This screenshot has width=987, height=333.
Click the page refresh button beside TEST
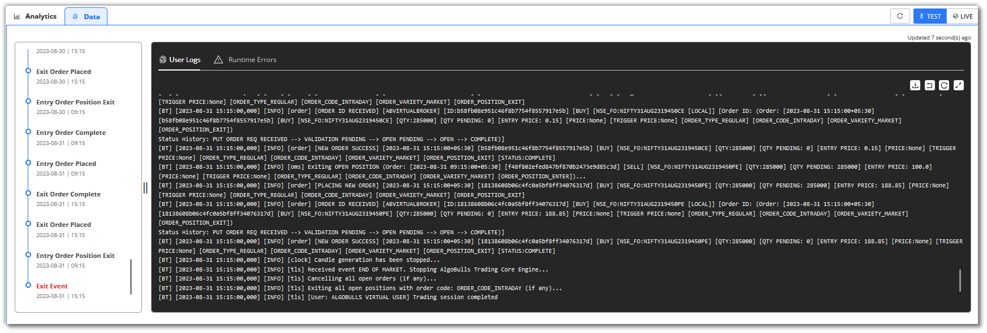coord(900,16)
